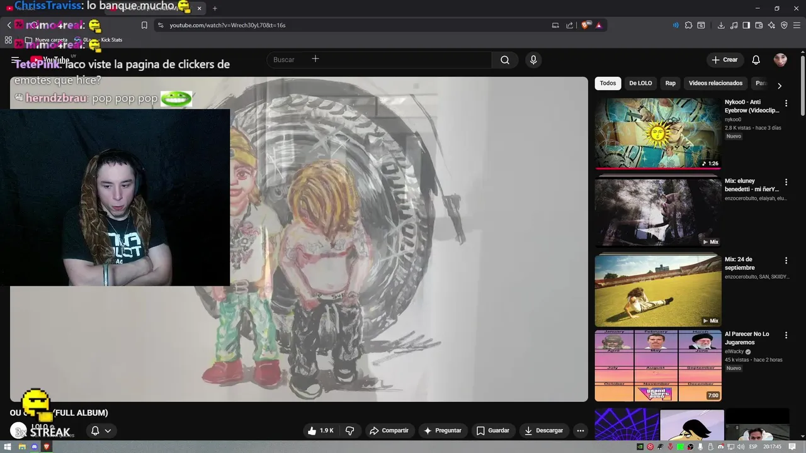Click the page vertical scrollbar
Screen dimensions: 806x453
tap(802, 85)
